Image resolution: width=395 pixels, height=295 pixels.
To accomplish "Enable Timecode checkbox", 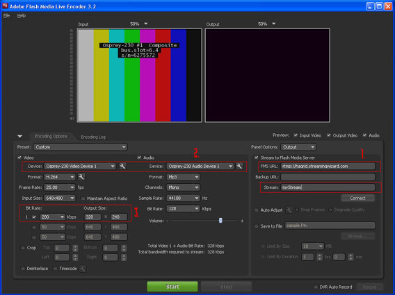I will (x=56, y=269).
